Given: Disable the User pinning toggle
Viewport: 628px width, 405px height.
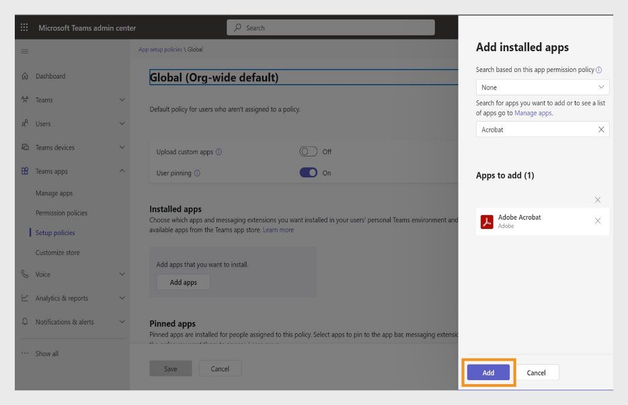Looking at the screenshot, I should [309, 173].
